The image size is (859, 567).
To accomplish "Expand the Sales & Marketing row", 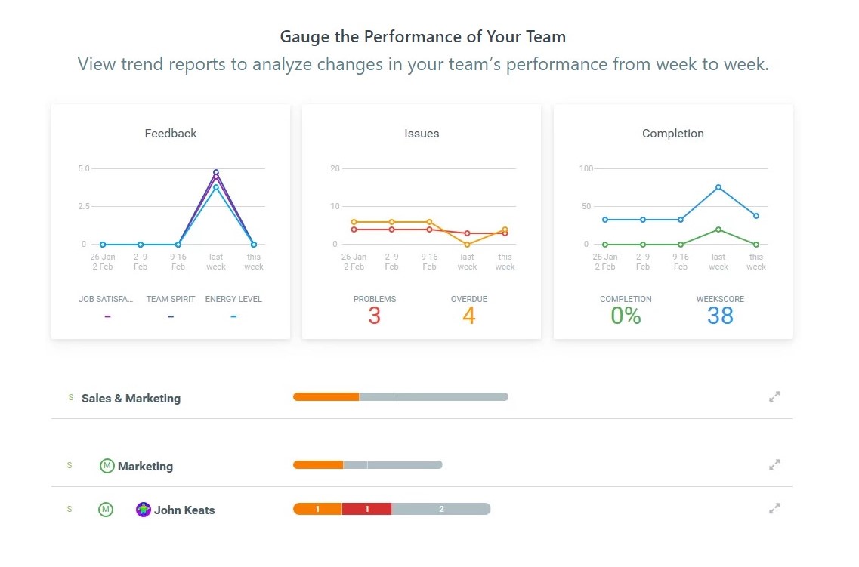I will pyautogui.click(x=774, y=396).
